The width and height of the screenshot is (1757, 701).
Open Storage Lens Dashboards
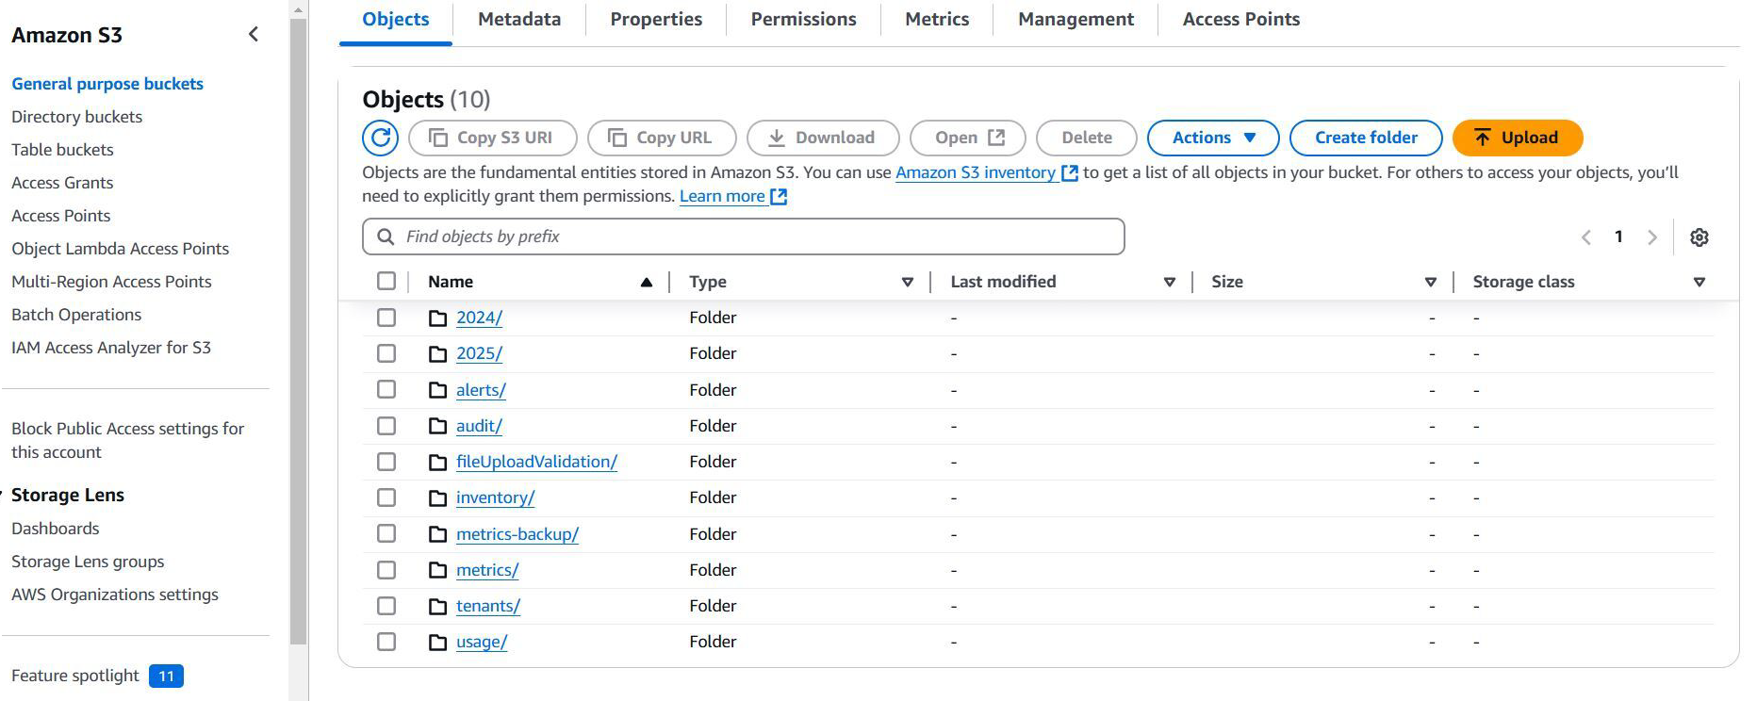tap(55, 529)
